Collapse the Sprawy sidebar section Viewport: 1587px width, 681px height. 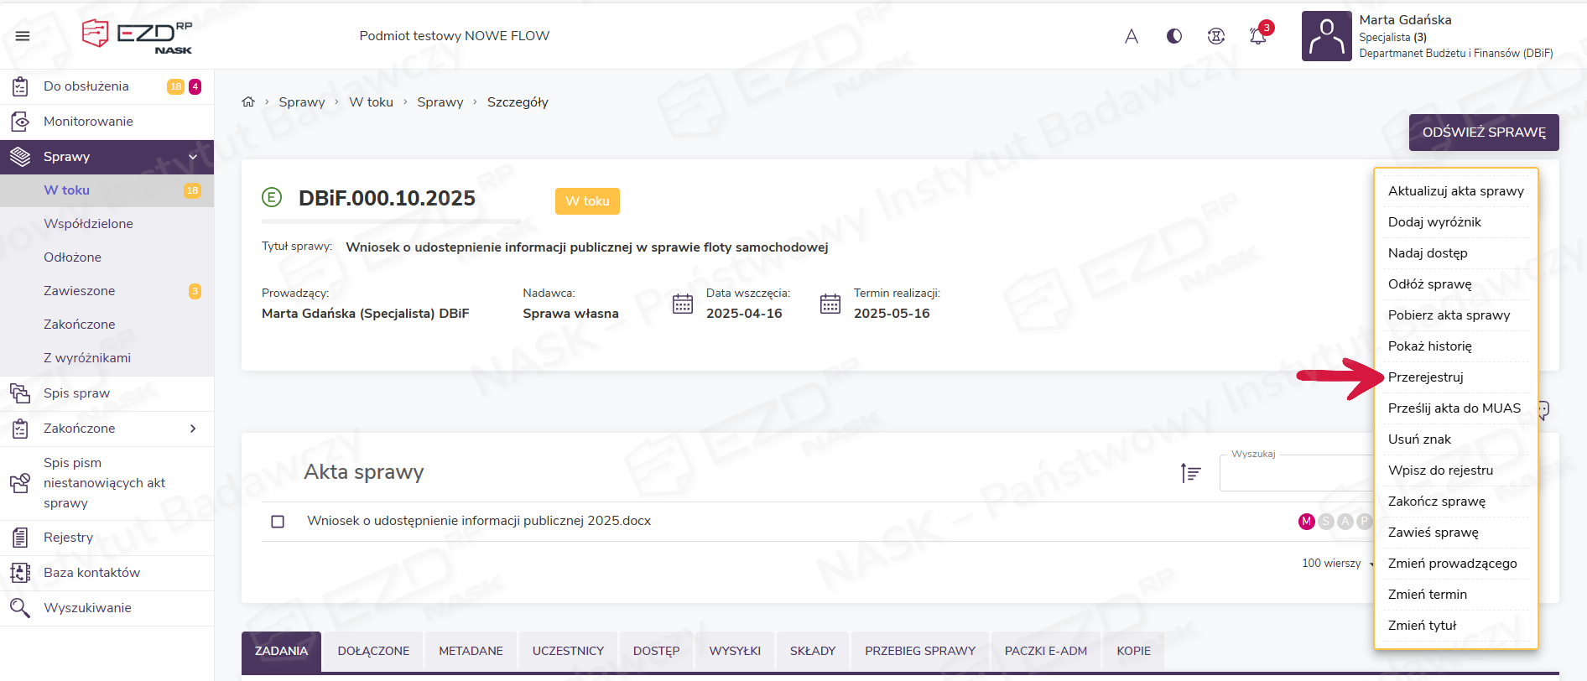193,157
